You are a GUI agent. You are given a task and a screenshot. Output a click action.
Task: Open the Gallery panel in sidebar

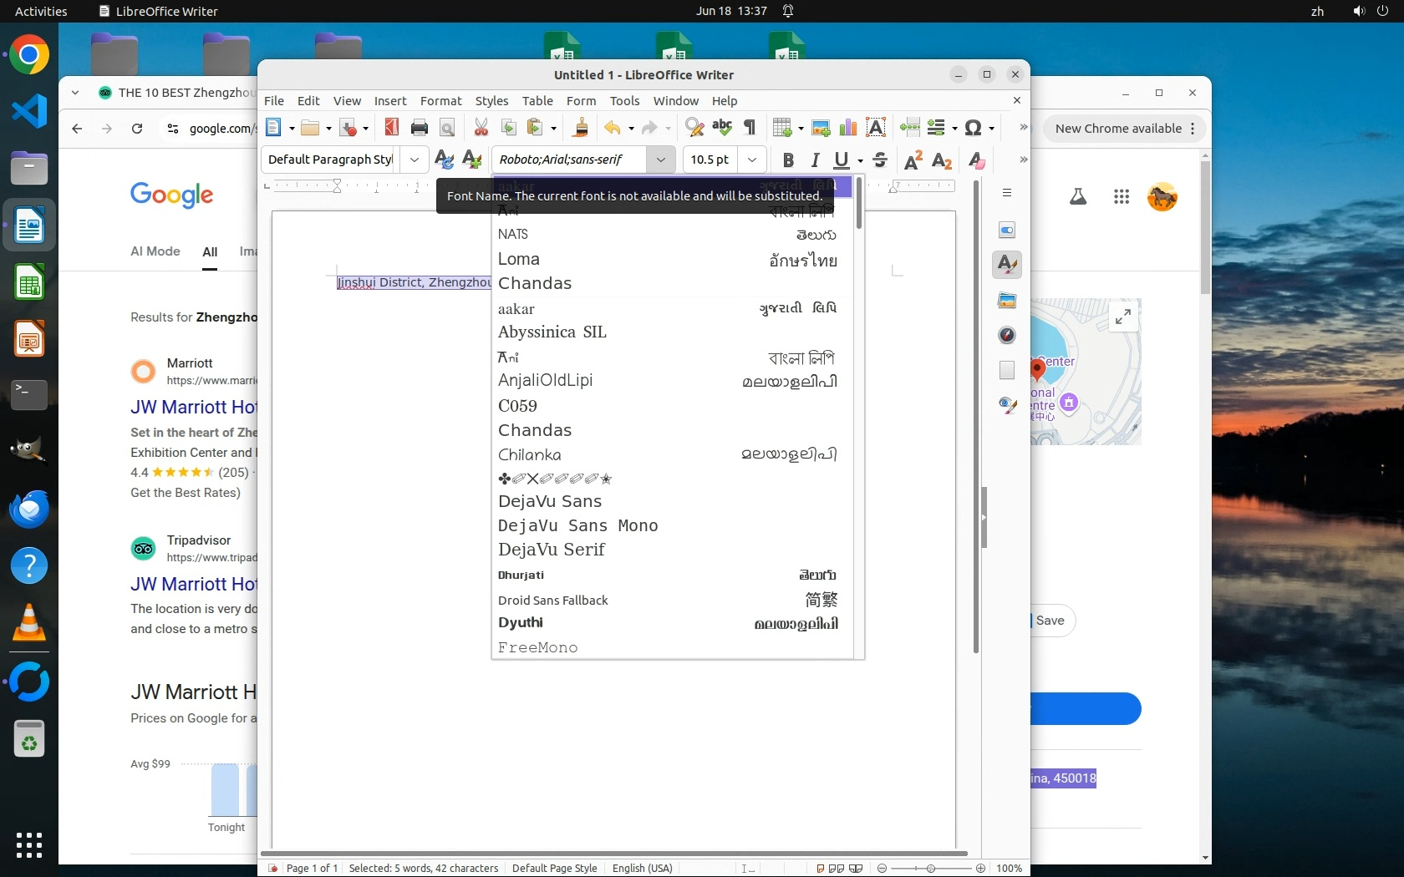tap(1007, 301)
